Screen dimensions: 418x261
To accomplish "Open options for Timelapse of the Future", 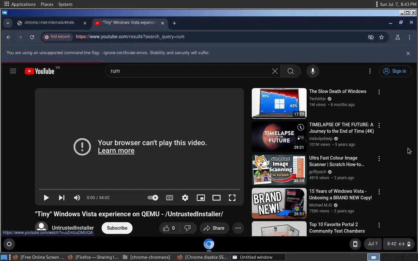I will [379, 126].
